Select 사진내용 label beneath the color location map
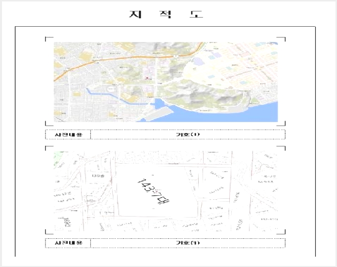The width and height of the screenshot is (337, 267). point(68,134)
